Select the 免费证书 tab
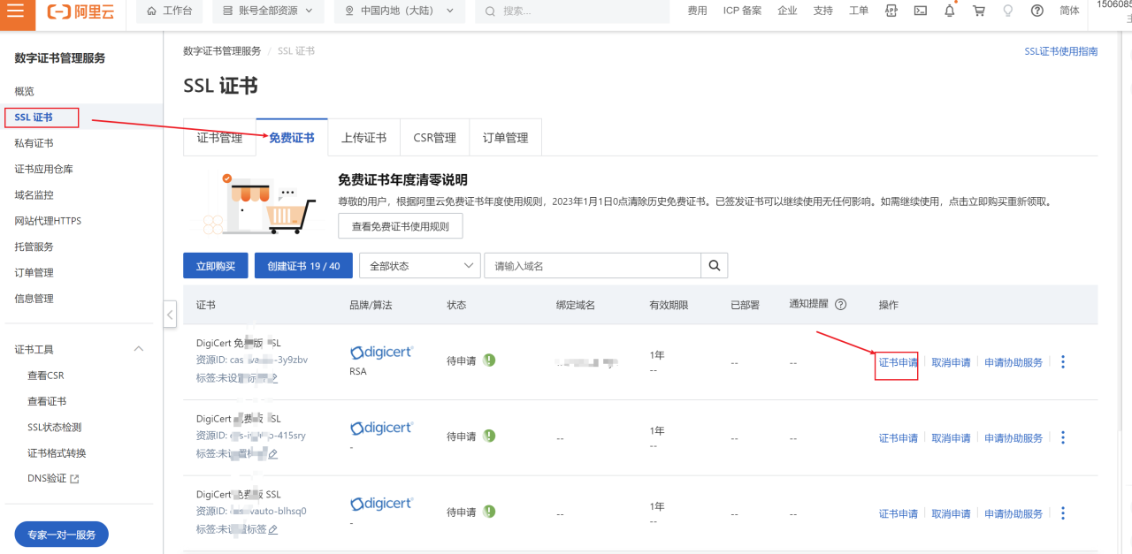The height and width of the screenshot is (554, 1132). click(292, 138)
